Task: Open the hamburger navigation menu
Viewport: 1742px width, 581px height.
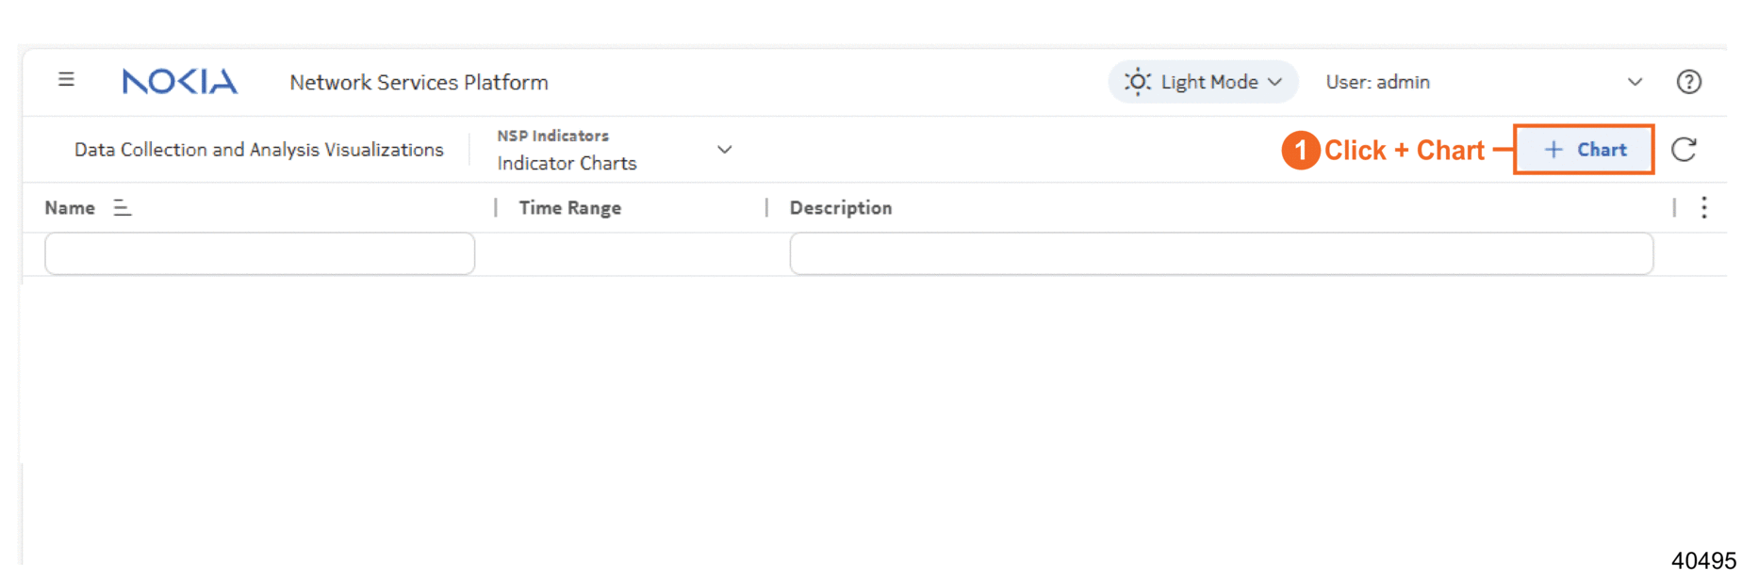Action: point(66,80)
